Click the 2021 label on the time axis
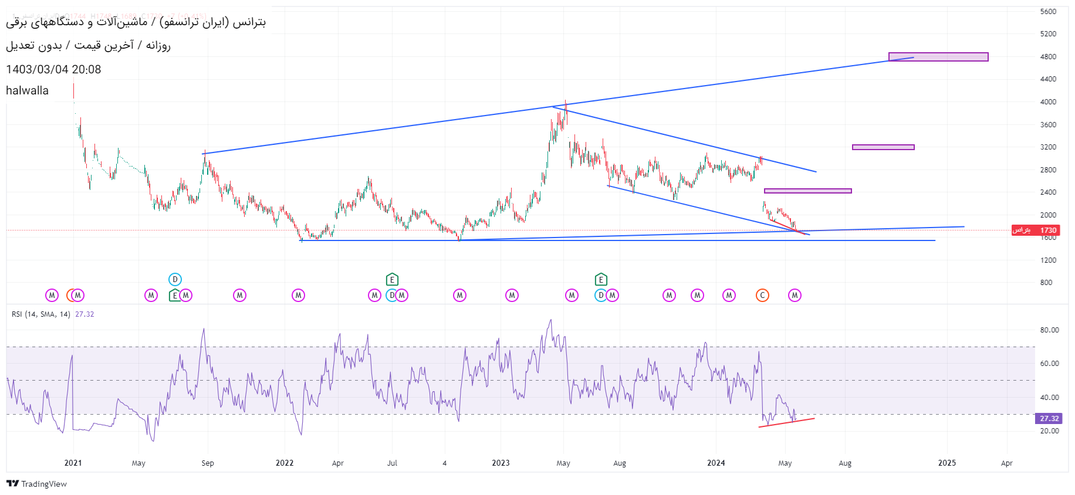The height and width of the screenshot is (495, 1075). [73, 463]
